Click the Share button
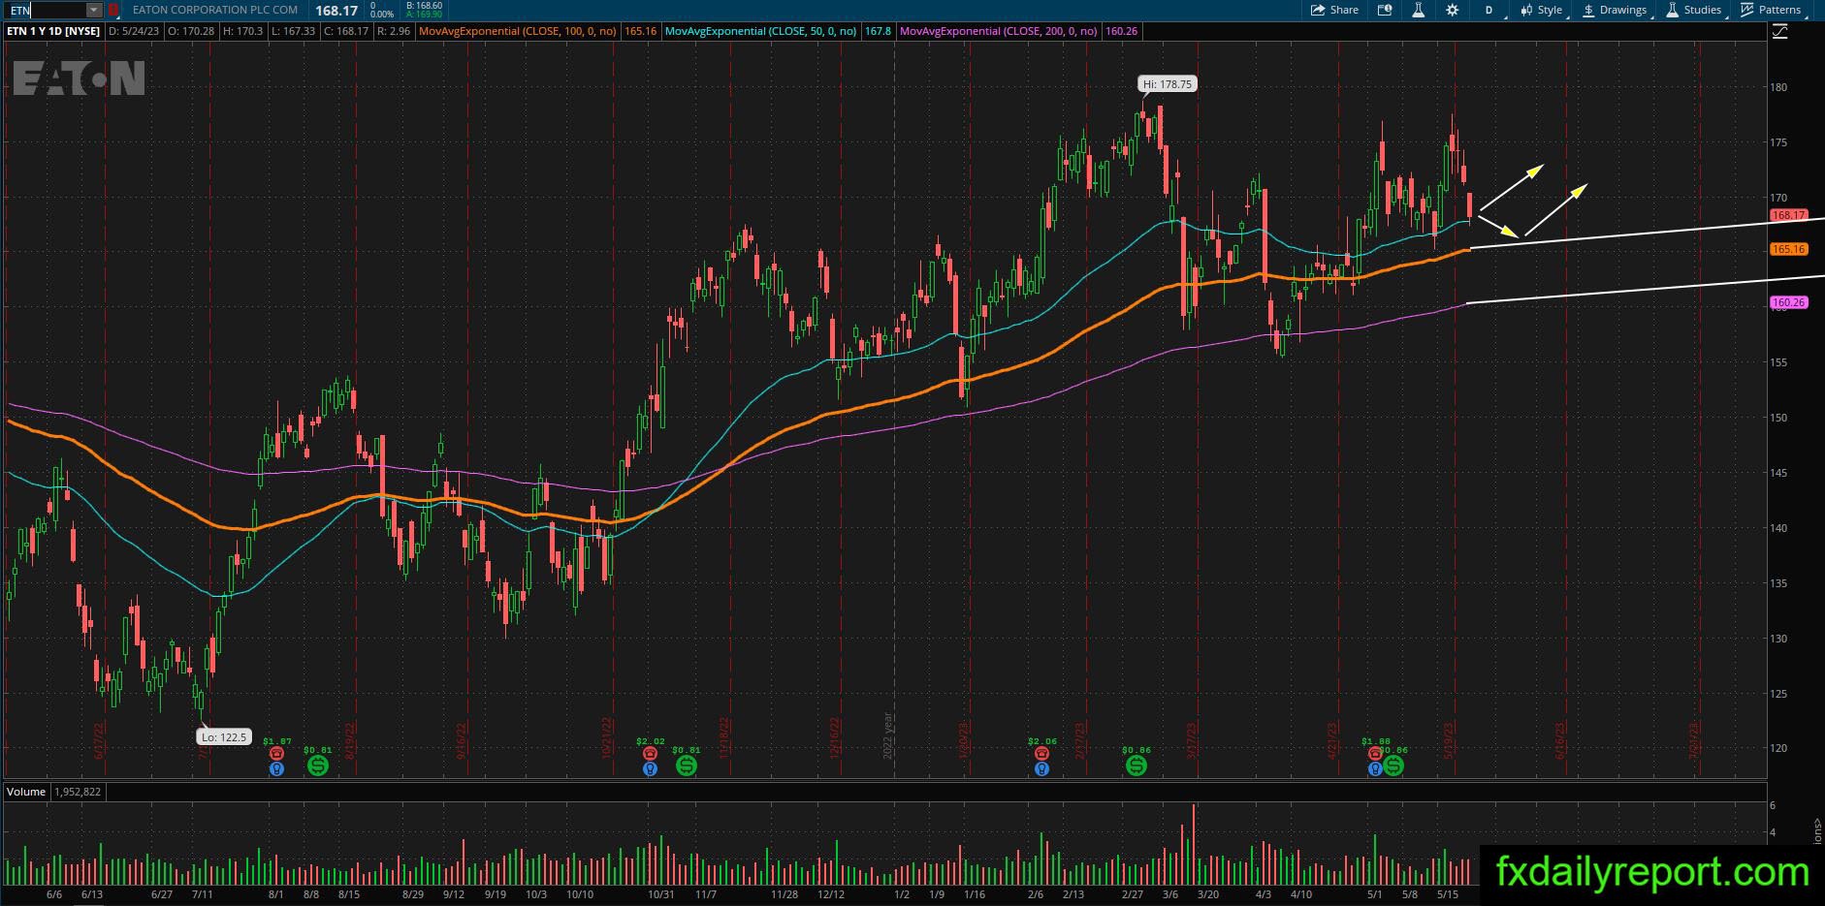1825x906 pixels. pyautogui.click(x=1334, y=10)
